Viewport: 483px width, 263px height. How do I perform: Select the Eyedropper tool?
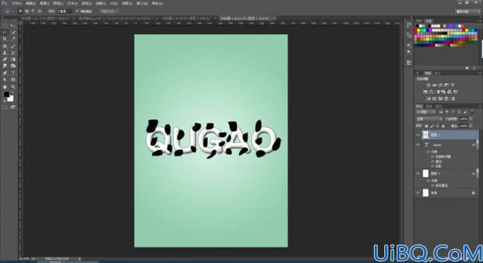click(13, 39)
